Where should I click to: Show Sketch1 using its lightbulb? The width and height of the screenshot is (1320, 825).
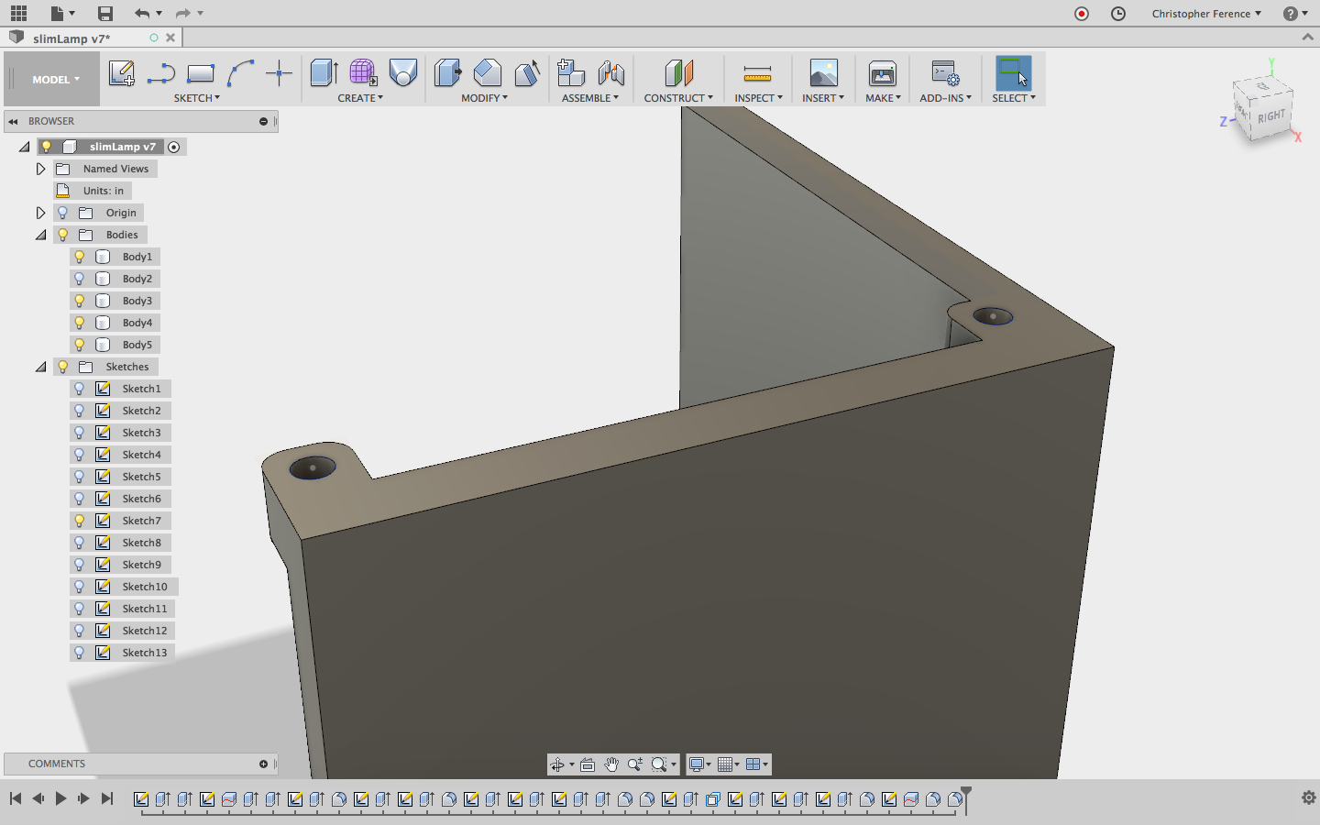80,389
